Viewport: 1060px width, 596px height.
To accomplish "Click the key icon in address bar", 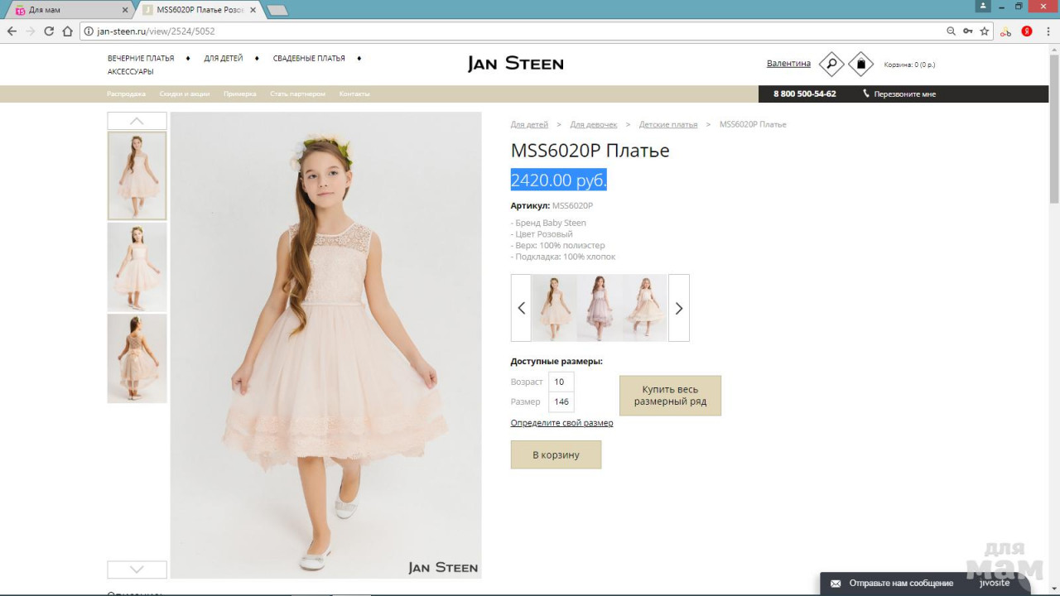I will [x=967, y=31].
